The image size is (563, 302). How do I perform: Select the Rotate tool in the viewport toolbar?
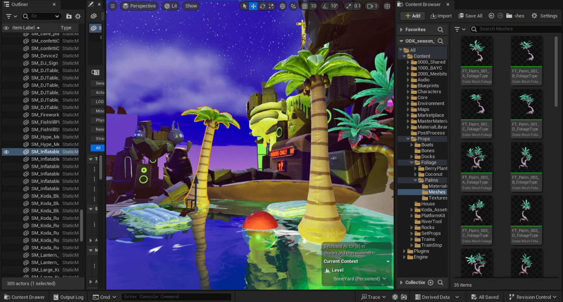click(x=263, y=6)
